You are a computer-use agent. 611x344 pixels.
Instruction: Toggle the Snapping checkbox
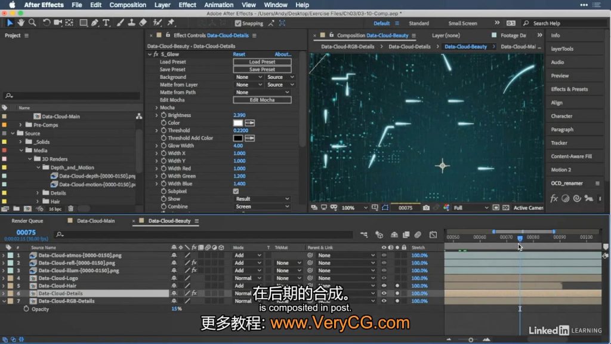237,23
